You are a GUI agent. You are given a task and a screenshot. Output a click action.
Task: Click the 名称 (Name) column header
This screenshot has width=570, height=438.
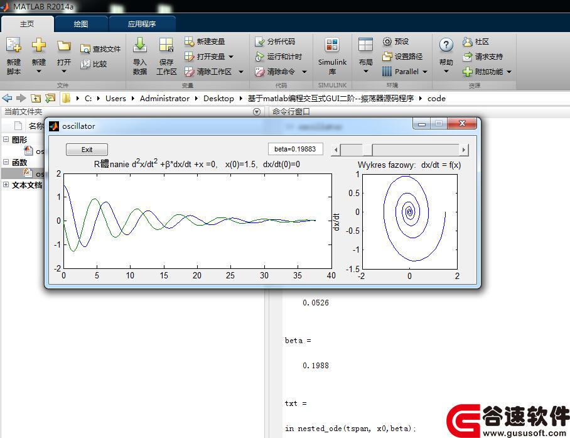coord(36,126)
